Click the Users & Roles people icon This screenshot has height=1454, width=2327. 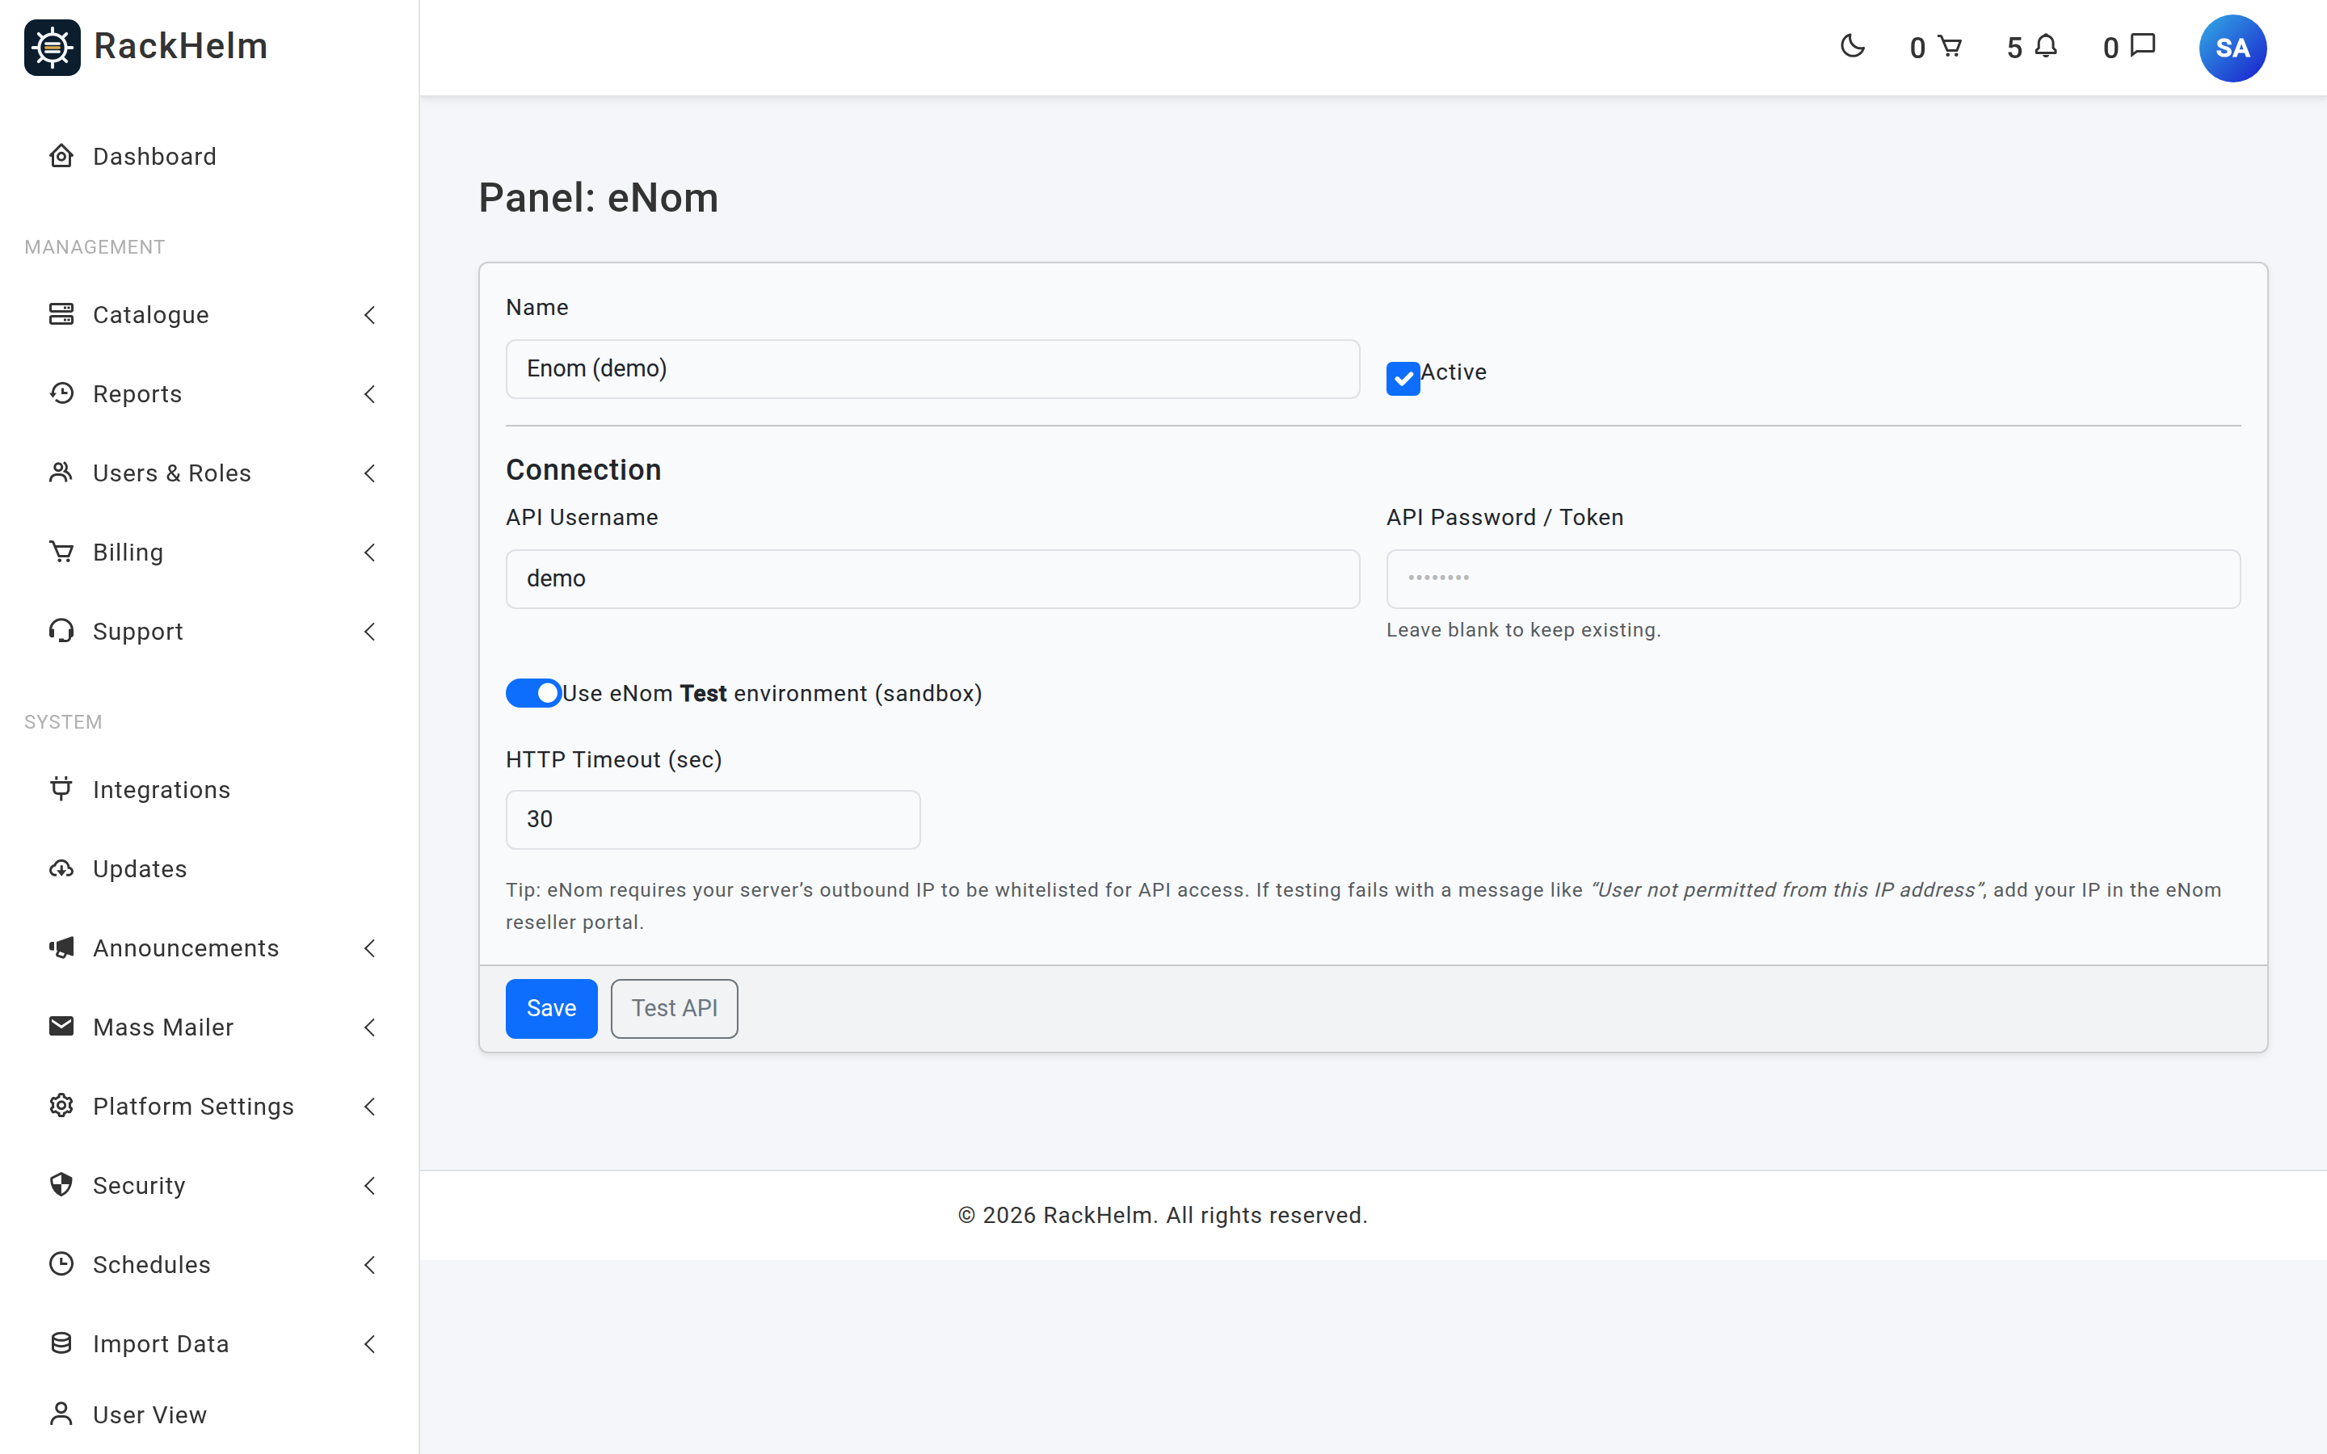tap(61, 473)
